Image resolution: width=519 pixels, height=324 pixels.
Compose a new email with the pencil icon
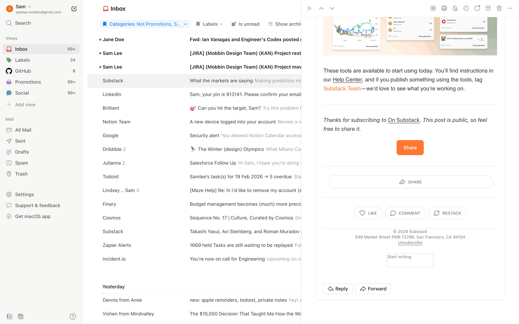(74, 9)
